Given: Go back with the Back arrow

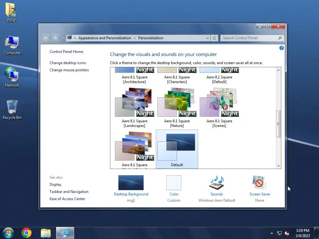Looking at the screenshot, I should (x=46, y=38).
